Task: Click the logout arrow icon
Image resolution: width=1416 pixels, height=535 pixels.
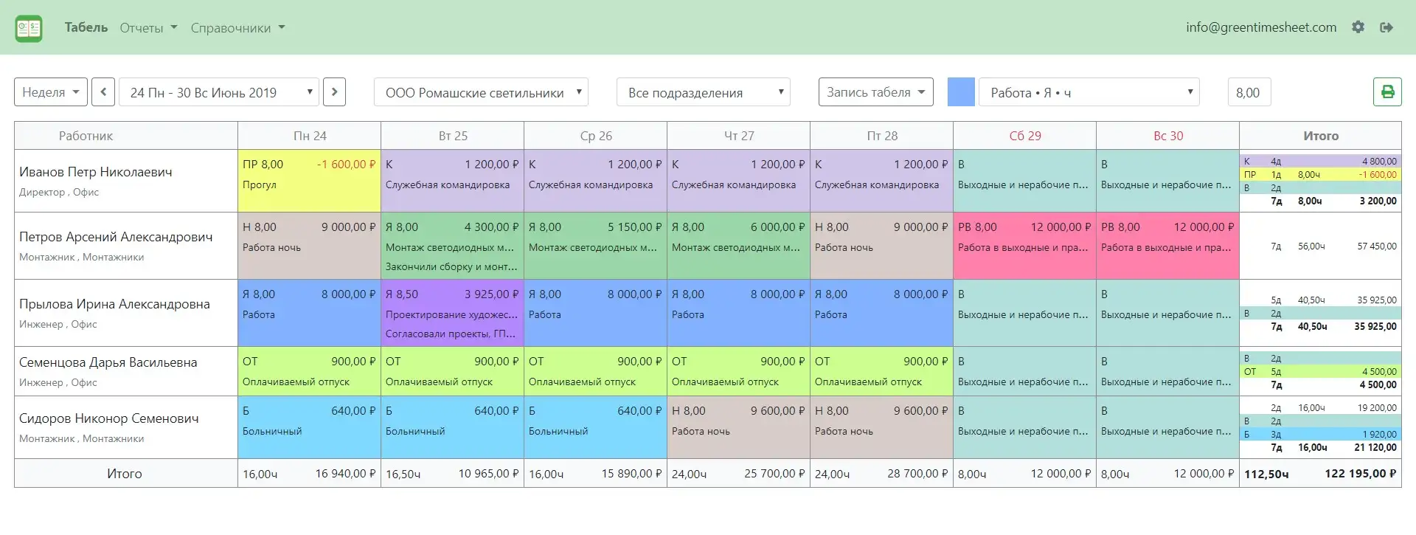Action: (x=1386, y=27)
